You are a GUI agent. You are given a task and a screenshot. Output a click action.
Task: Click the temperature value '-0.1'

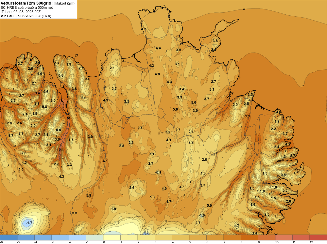(158, 172)
